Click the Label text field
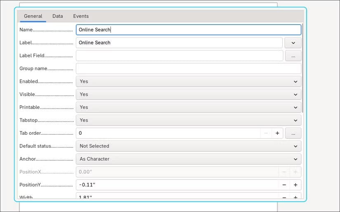Image resolution: width=340 pixels, height=212 pixels. coord(179,43)
